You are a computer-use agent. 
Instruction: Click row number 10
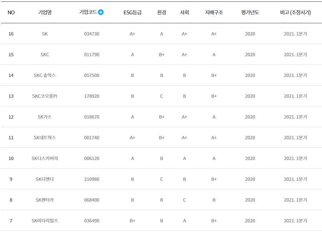click(x=11, y=158)
